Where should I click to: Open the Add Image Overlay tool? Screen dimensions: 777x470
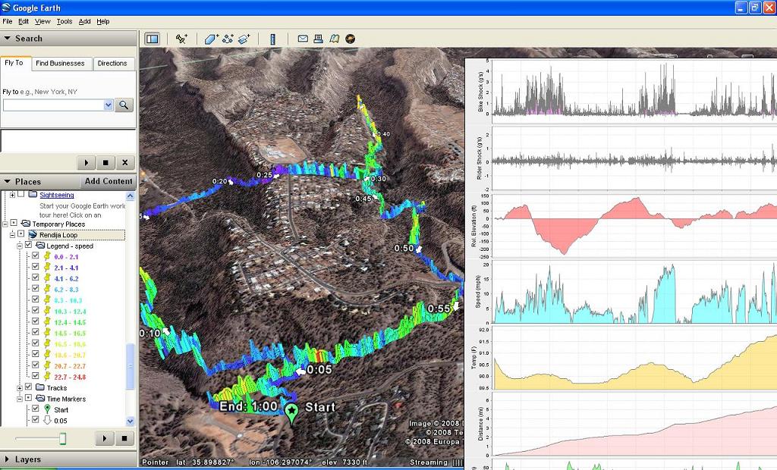[244, 39]
